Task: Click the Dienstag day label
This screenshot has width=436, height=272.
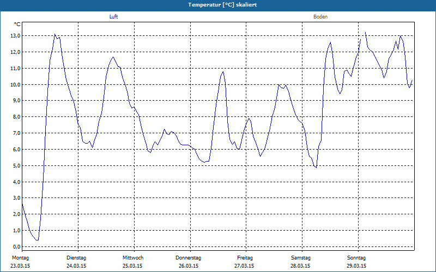Action: (76, 258)
